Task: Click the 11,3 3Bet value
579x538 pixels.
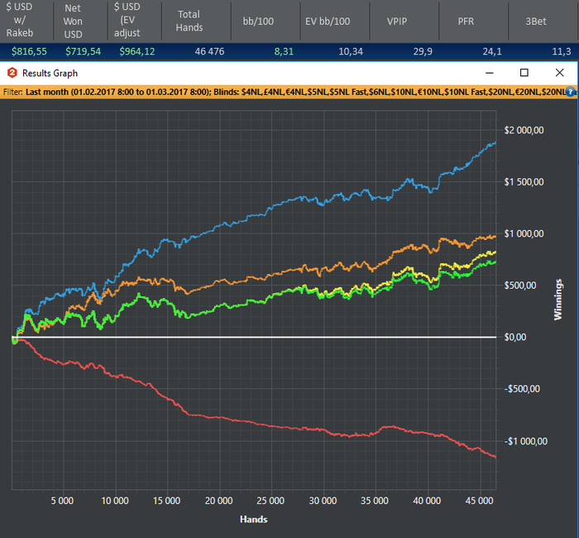Action: point(562,51)
